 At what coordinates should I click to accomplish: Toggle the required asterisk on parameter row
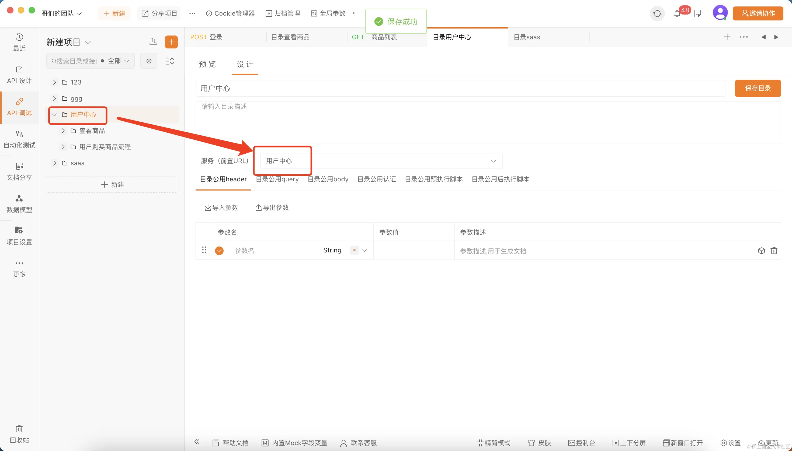click(354, 250)
